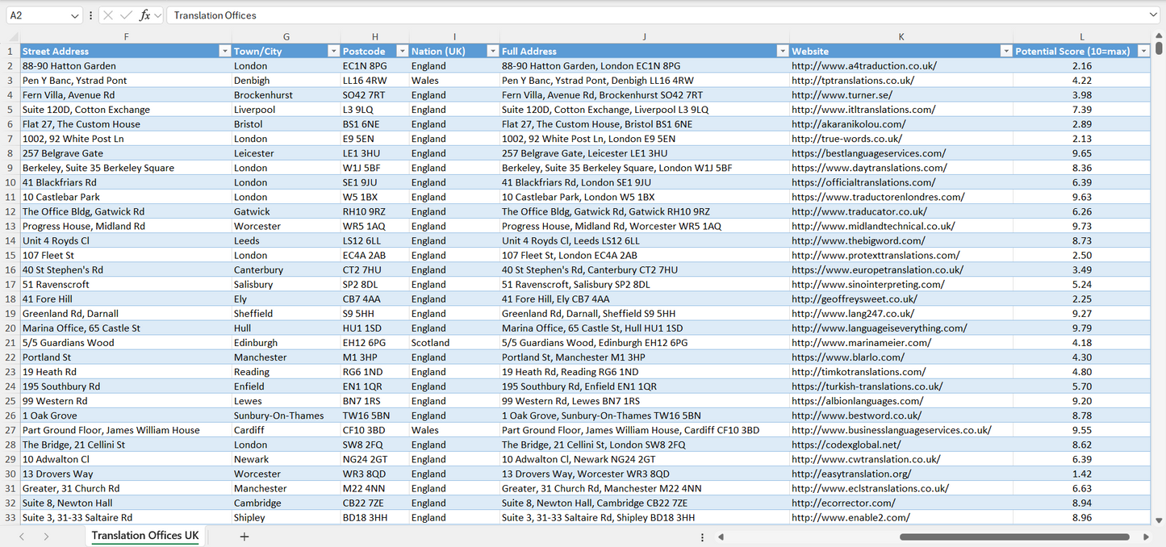Viewport: 1166px width, 547px height.
Task: Click the Insert Function fx icon
Action: (144, 15)
